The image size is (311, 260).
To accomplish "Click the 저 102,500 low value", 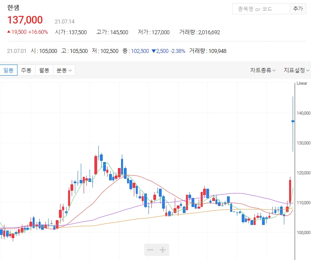I will coord(105,51).
